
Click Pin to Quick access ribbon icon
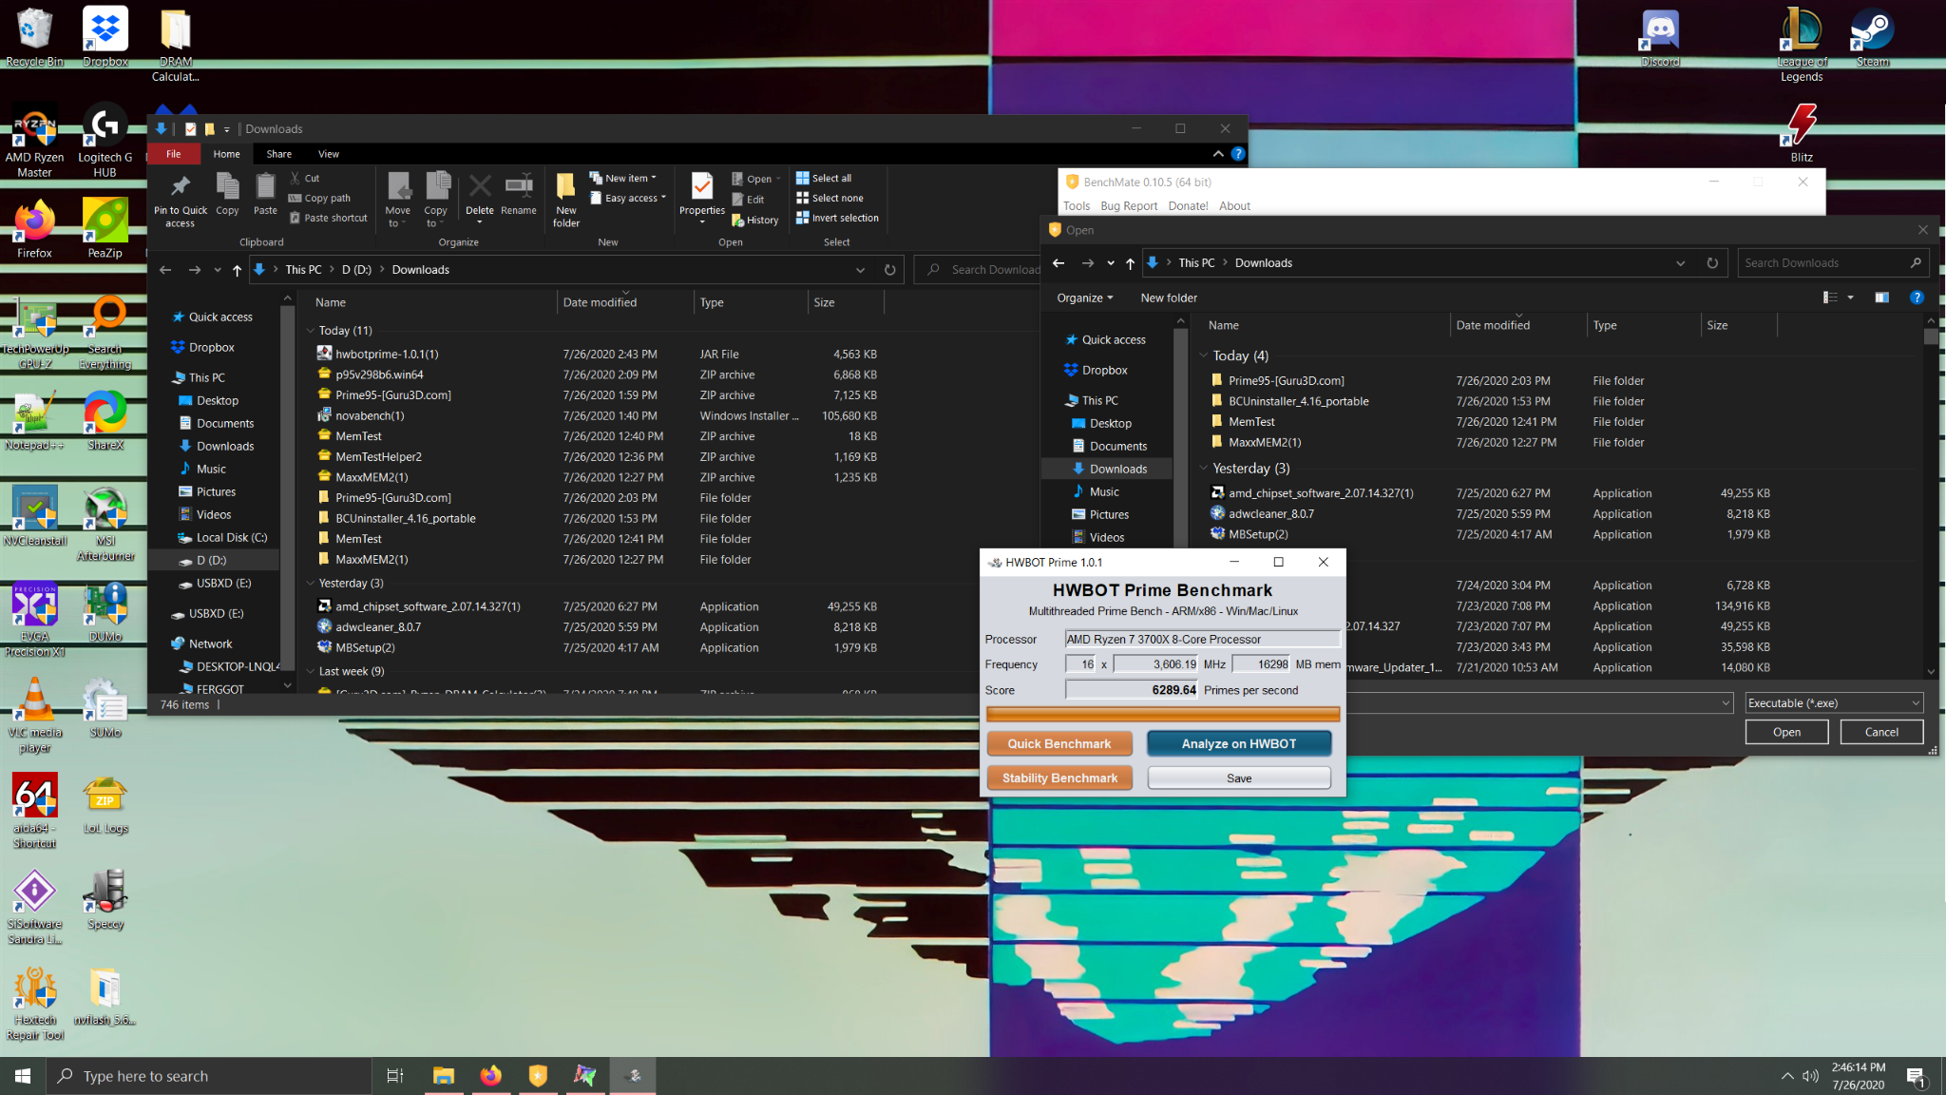(180, 200)
